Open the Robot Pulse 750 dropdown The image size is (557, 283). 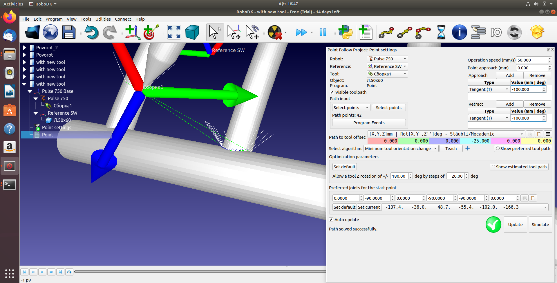tap(387, 59)
